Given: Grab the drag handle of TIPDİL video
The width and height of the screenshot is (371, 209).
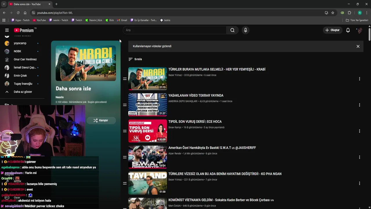Looking at the screenshot, I should pyautogui.click(x=125, y=131).
